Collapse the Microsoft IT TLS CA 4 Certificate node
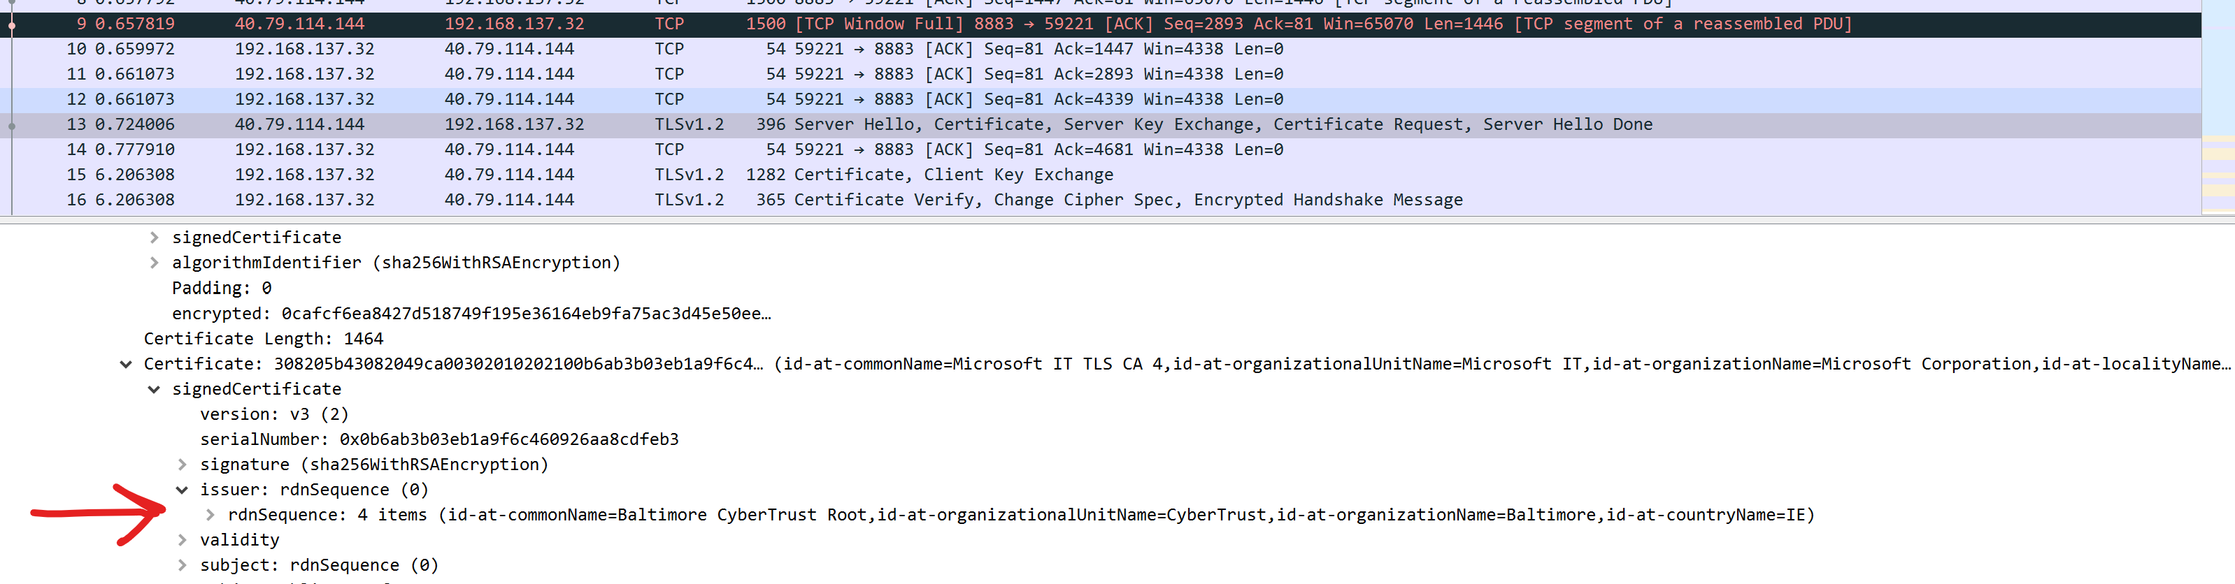 126,363
